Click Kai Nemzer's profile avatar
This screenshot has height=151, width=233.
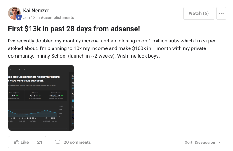coord(14,13)
